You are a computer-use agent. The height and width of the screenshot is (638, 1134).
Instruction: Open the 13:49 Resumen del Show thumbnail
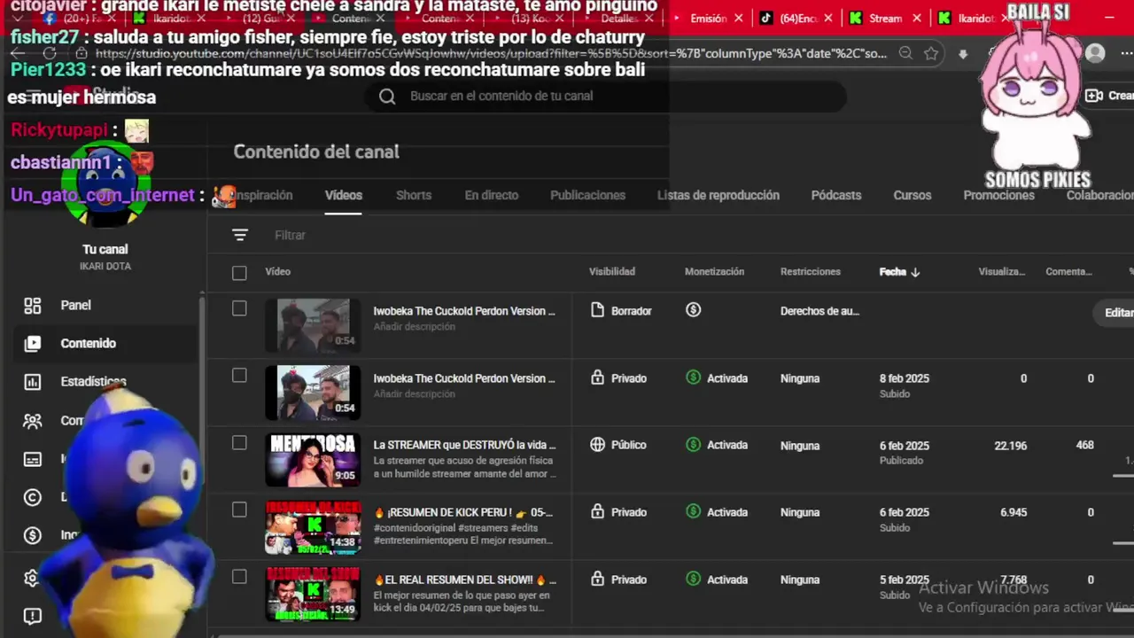(313, 594)
